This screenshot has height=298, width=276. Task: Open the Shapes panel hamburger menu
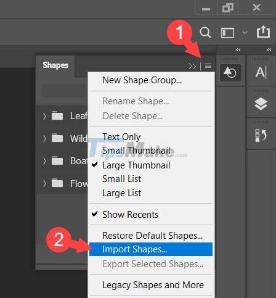click(x=208, y=66)
